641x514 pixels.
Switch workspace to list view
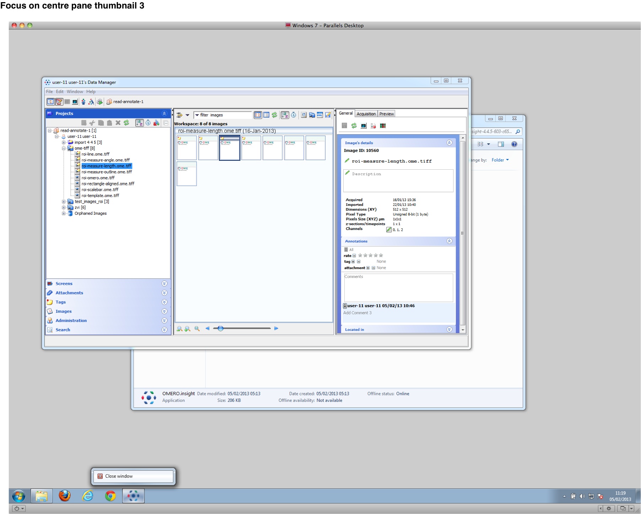tap(266, 115)
